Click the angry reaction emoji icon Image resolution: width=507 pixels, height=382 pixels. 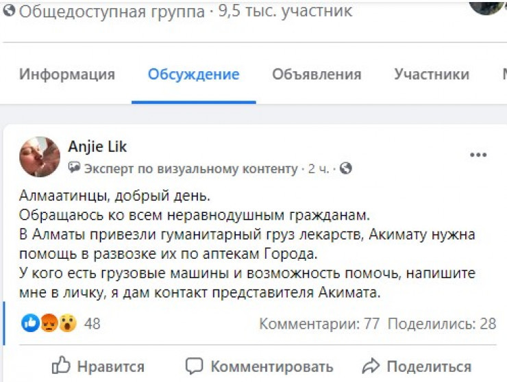pos(49,323)
